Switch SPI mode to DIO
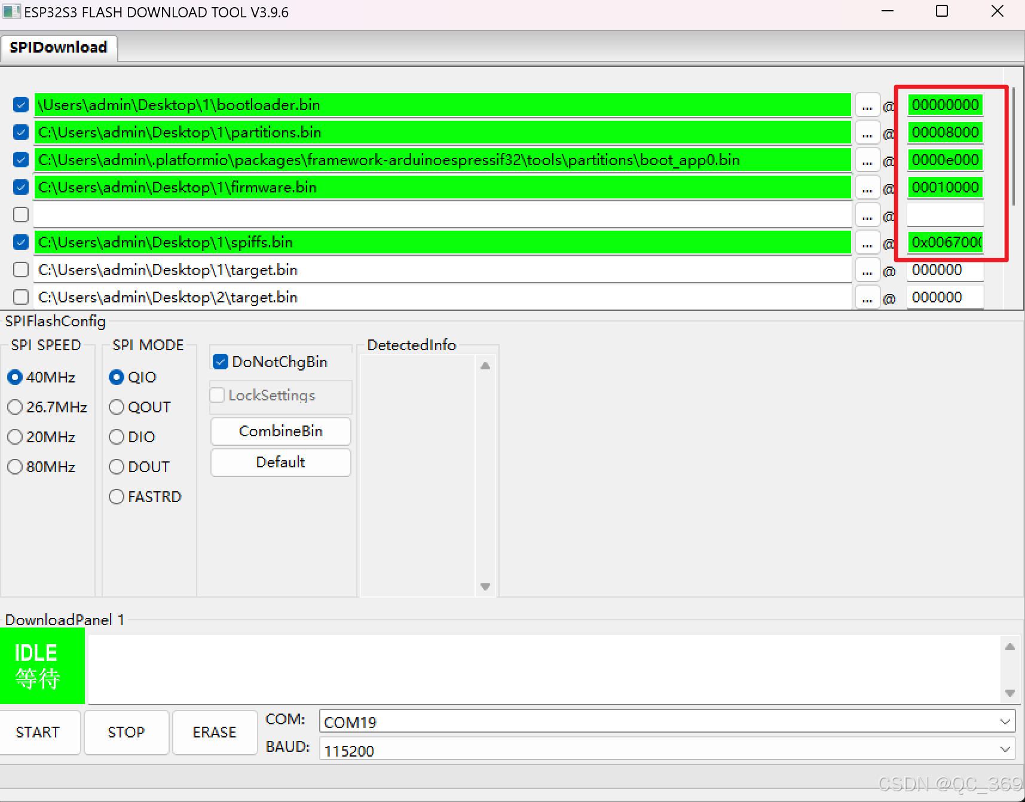Screen dimensions: 1025x802 point(117,437)
